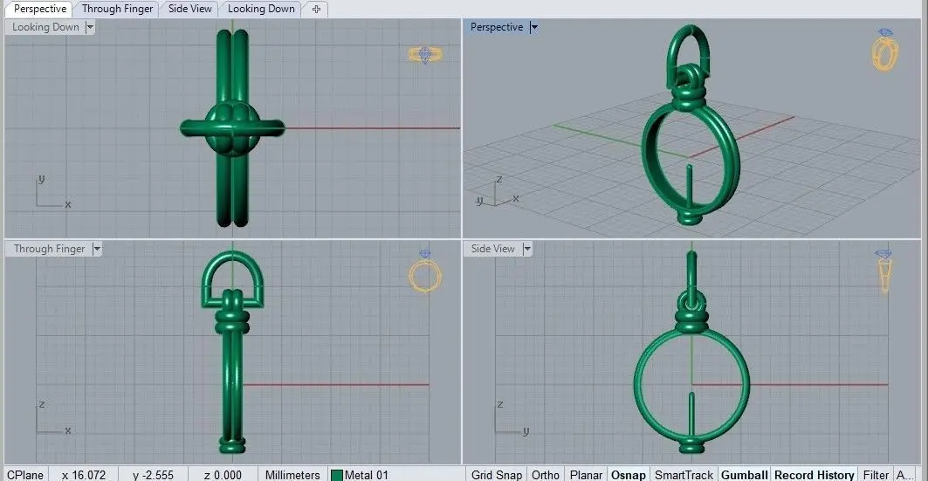Image resolution: width=928 pixels, height=481 pixels.
Task: Click the x 16.072 coordinate readout
Action: (x=84, y=475)
